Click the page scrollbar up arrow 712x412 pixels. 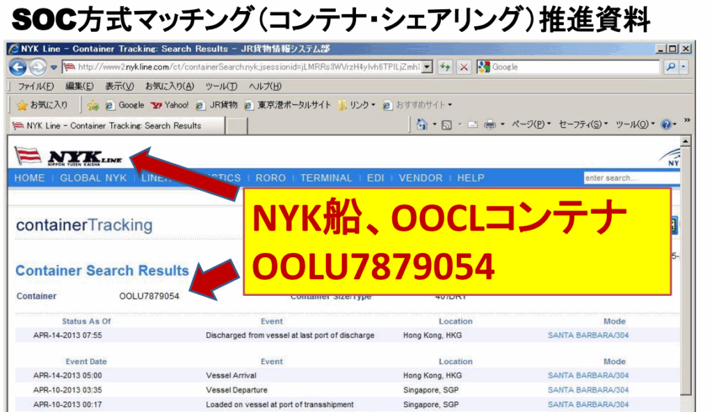click(x=686, y=142)
